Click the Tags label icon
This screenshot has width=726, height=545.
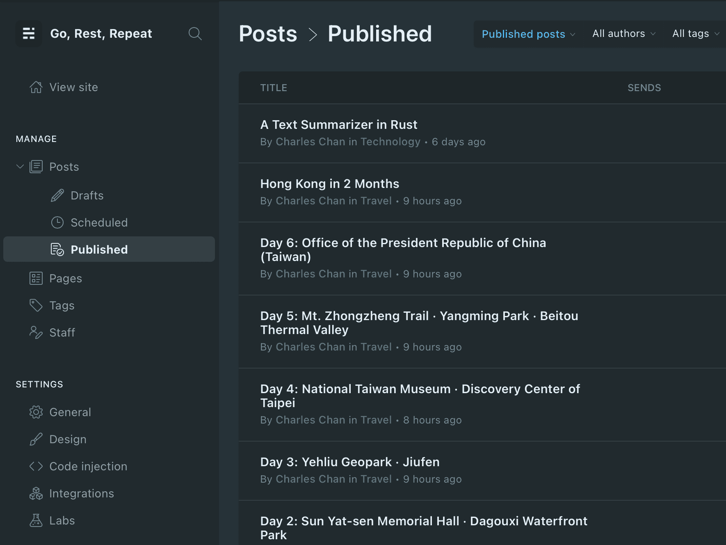click(x=36, y=305)
